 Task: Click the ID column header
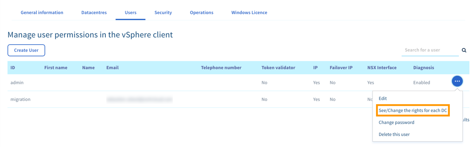point(13,68)
